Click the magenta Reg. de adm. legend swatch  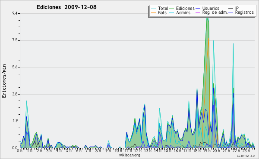pos(198,12)
